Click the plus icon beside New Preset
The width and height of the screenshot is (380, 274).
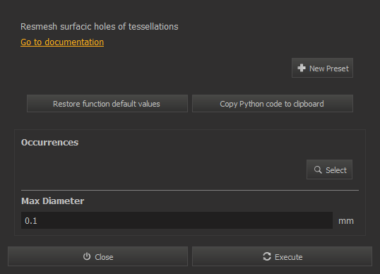[302, 68]
